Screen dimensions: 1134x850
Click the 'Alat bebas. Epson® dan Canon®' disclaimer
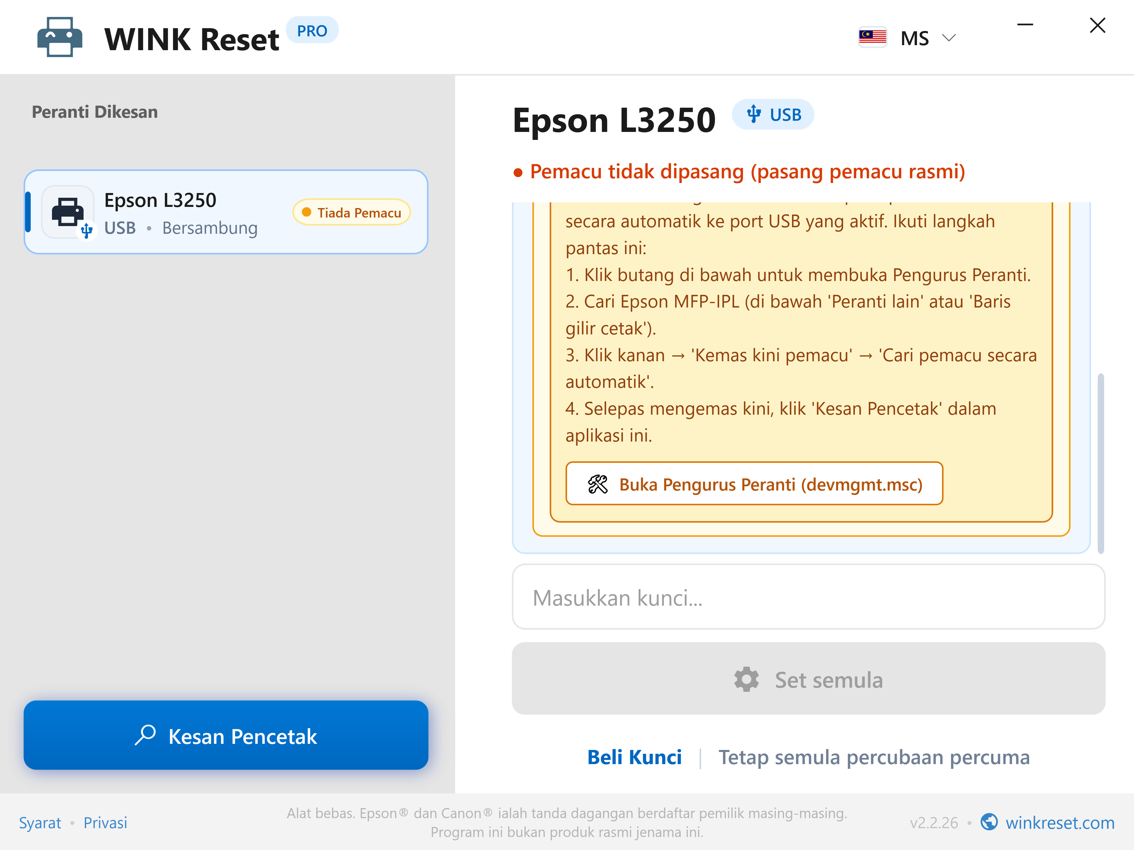(566, 823)
